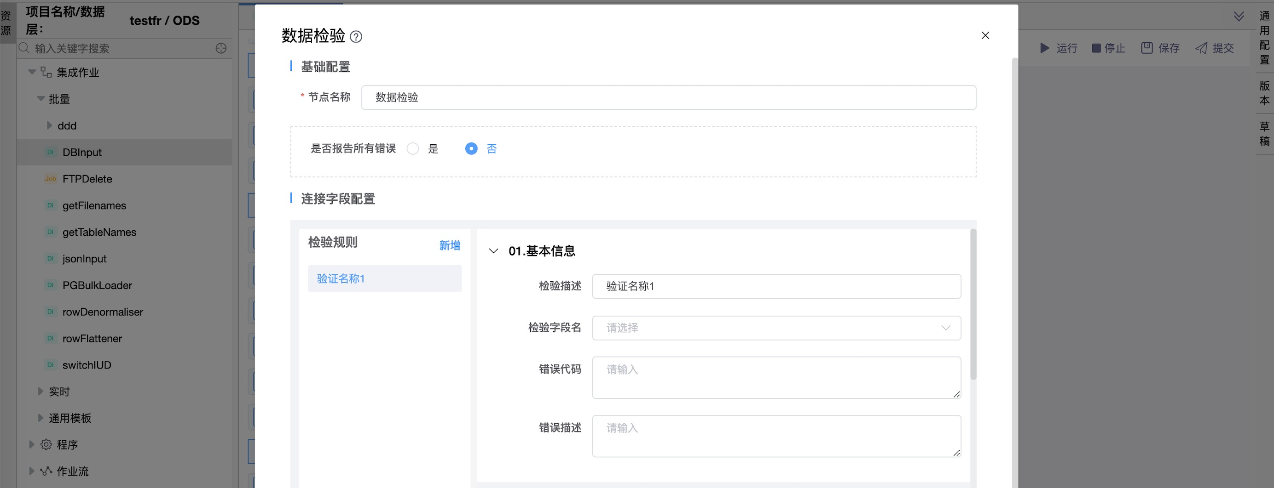1274x488 pixels.
Task: Expand the ddd folder in tree
Action: point(49,125)
